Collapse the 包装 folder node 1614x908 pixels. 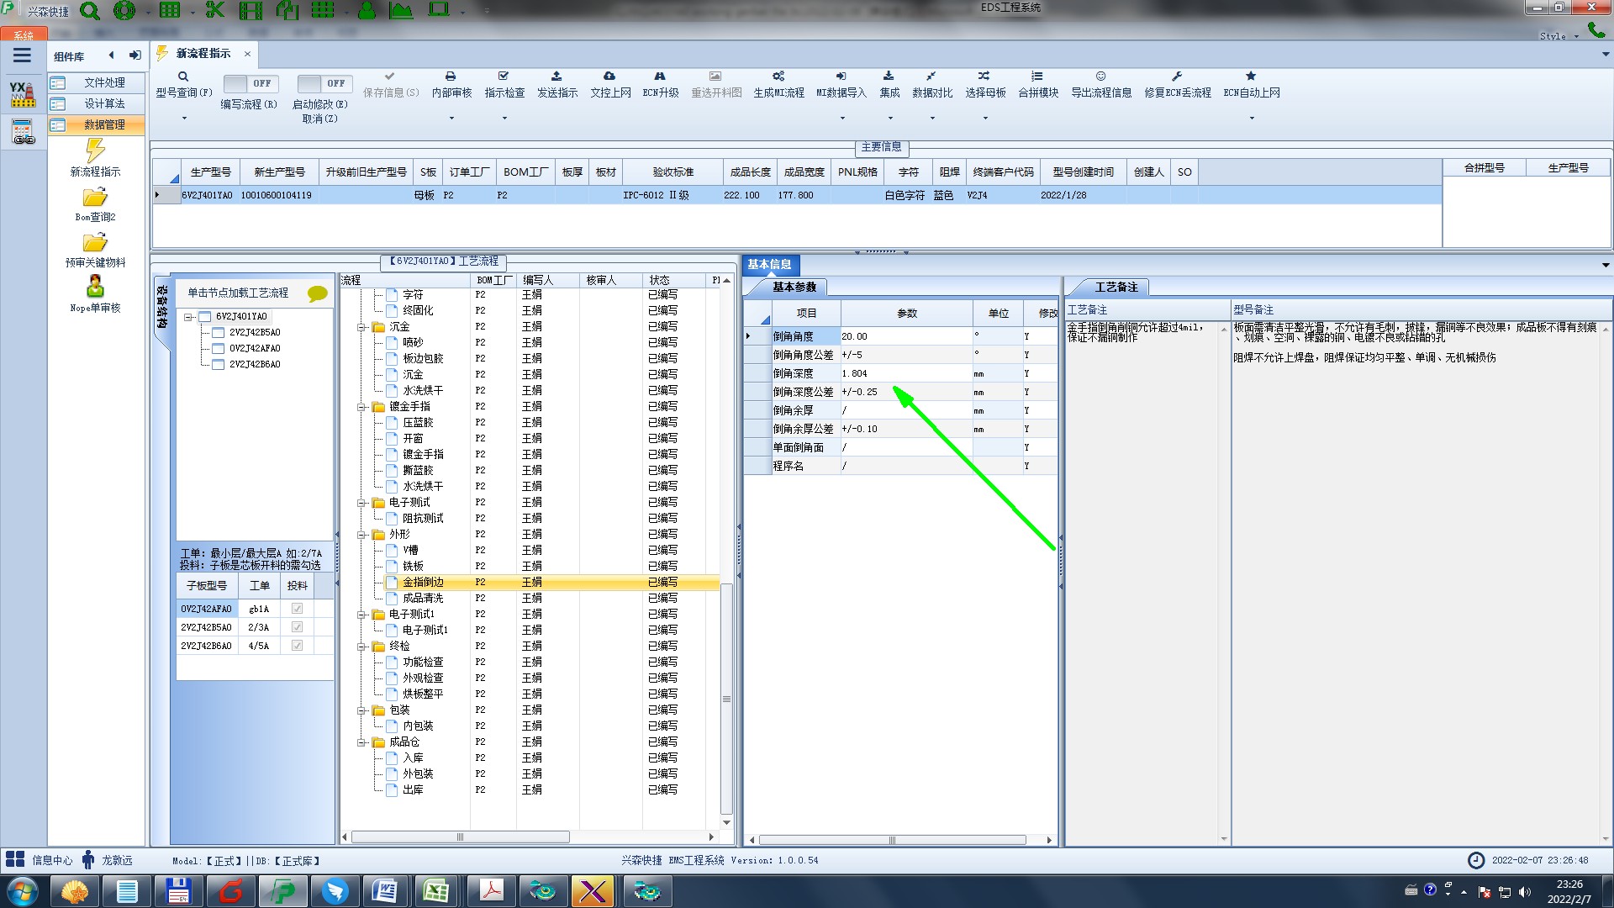(x=361, y=710)
